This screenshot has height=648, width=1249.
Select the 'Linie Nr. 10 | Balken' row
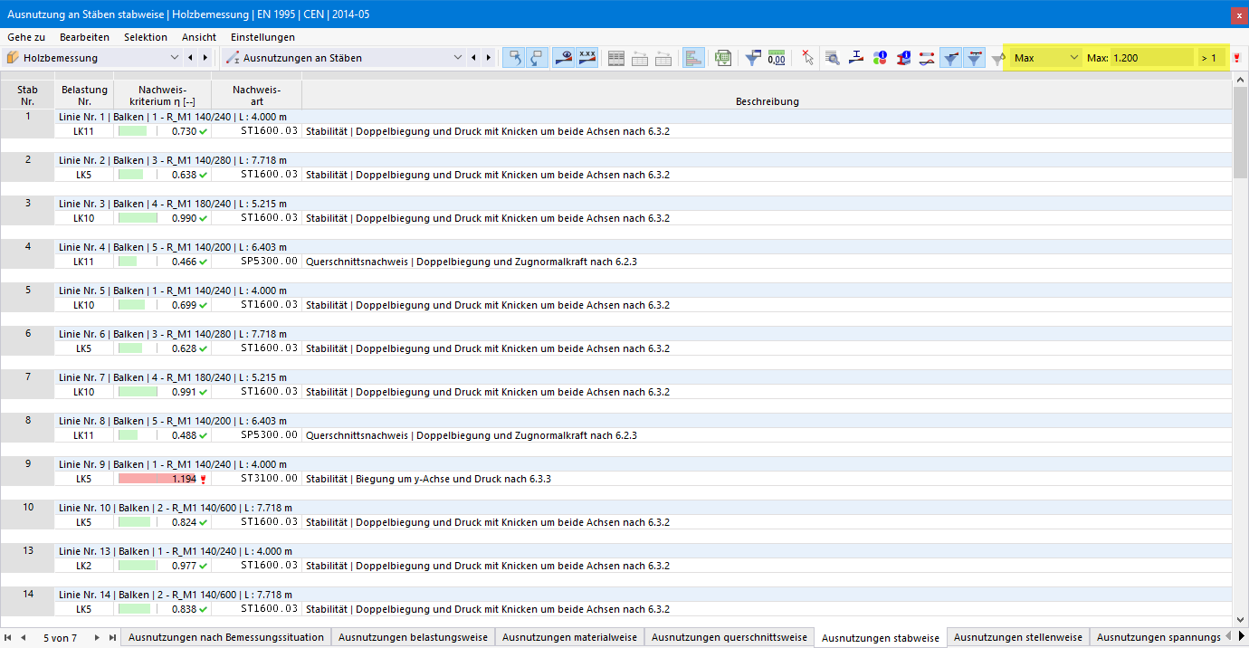point(643,508)
